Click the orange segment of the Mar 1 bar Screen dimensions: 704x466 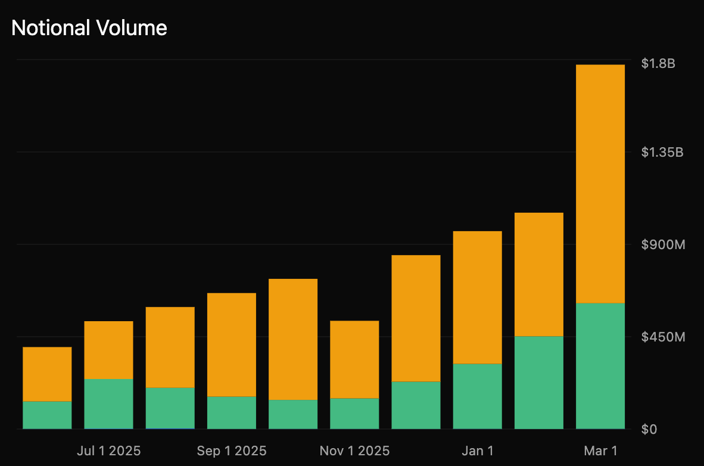[x=600, y=184]
